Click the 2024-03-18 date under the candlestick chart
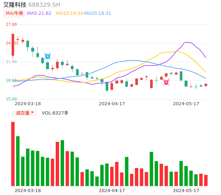Image resolution: width=221 pixels, height=195 pixels. 28,104
